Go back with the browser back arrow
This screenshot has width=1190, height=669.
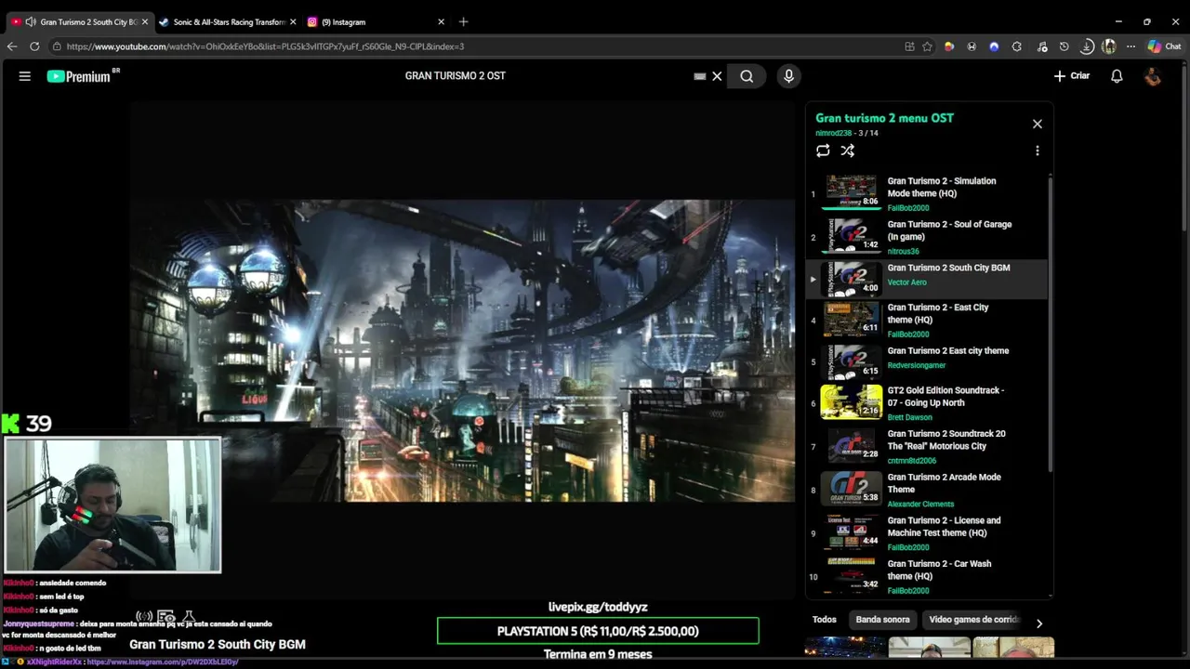point(12,46)
